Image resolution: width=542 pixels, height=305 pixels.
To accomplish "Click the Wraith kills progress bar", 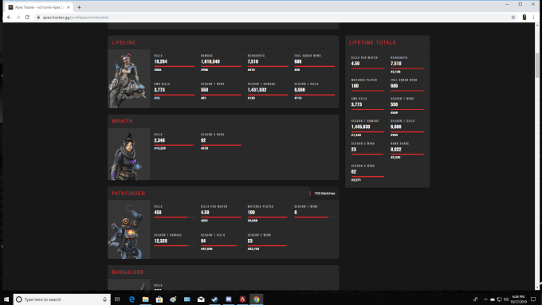I will [174, 145].
